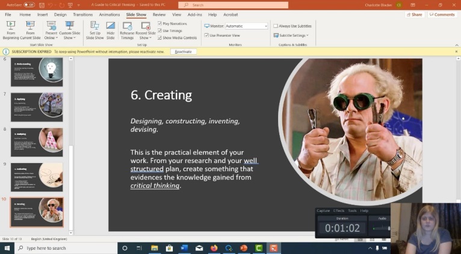Open the Monitor dropdown

246,26
